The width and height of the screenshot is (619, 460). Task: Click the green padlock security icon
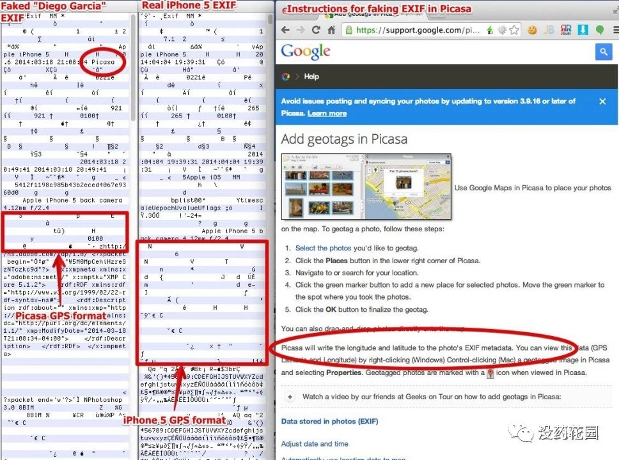tap(348, 30)
